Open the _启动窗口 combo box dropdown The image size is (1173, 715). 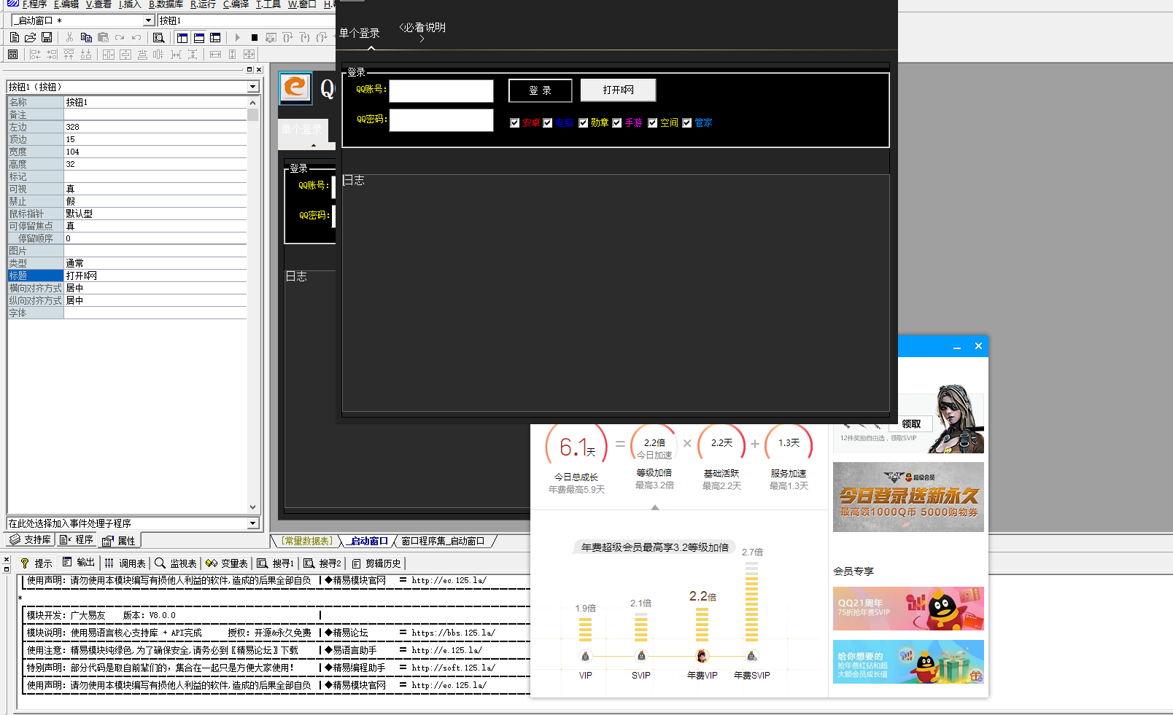pyautogui.click(x=148, y=20)
